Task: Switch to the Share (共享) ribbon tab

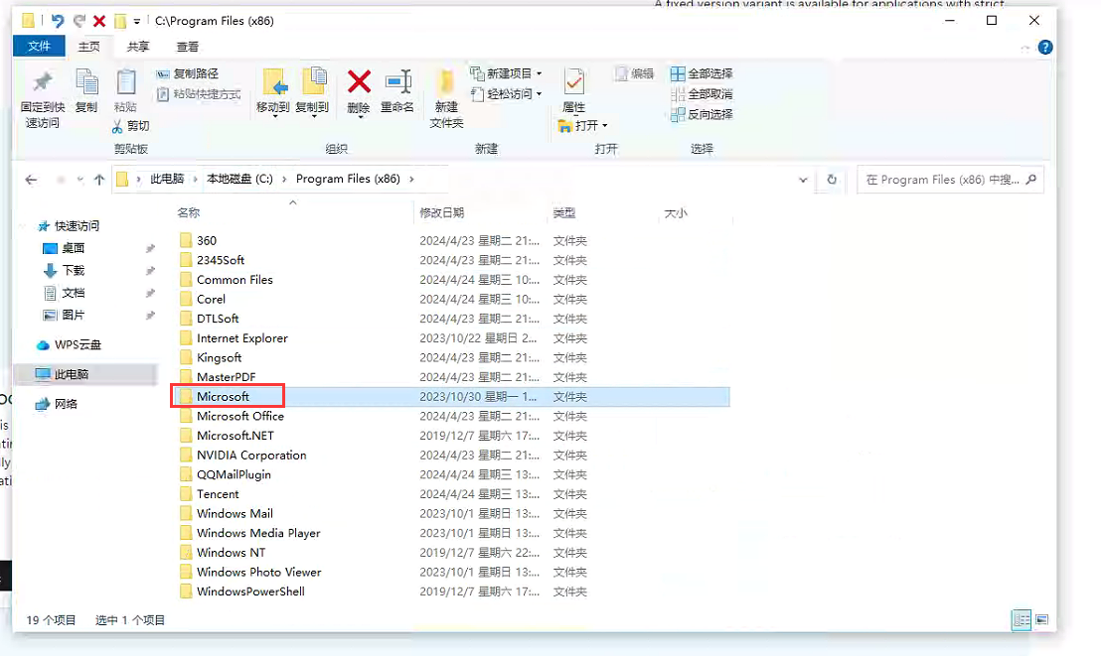Action: pos(137,47)
